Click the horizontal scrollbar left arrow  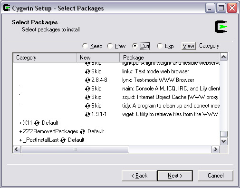(17, 149)
